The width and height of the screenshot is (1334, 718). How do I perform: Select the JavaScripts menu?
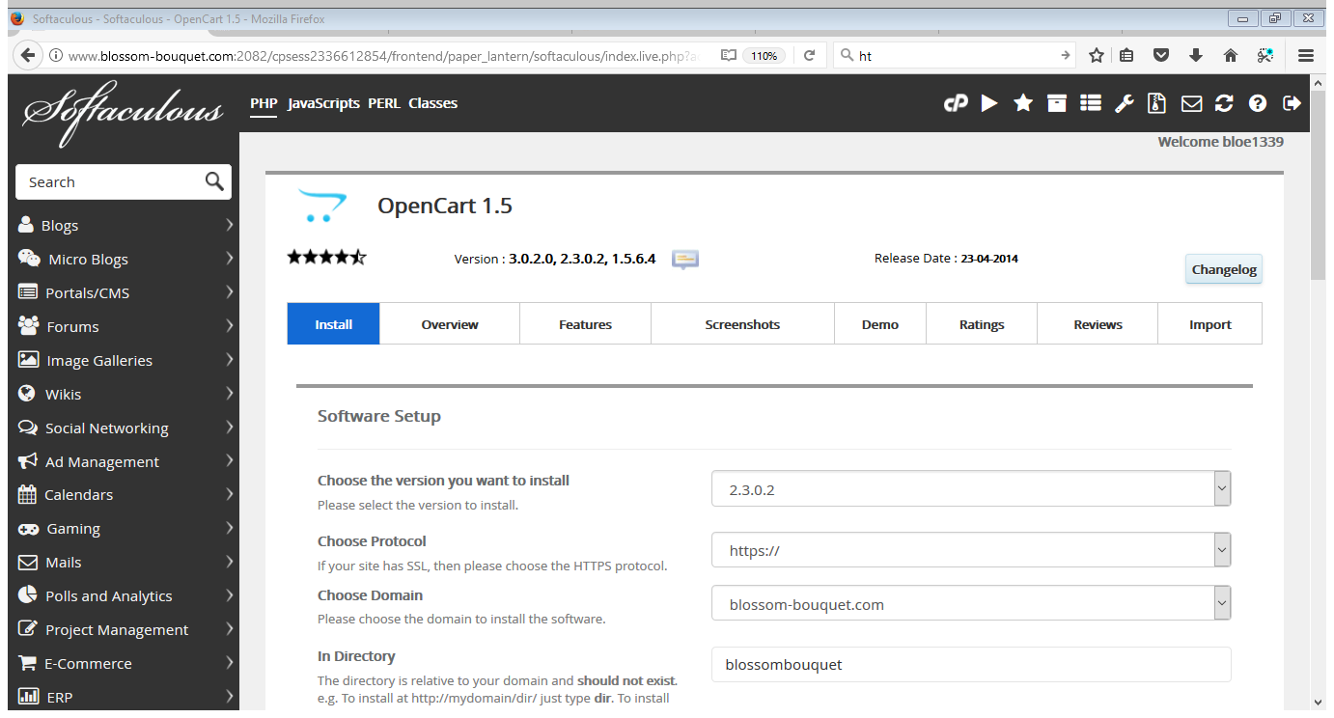(323, 103)
